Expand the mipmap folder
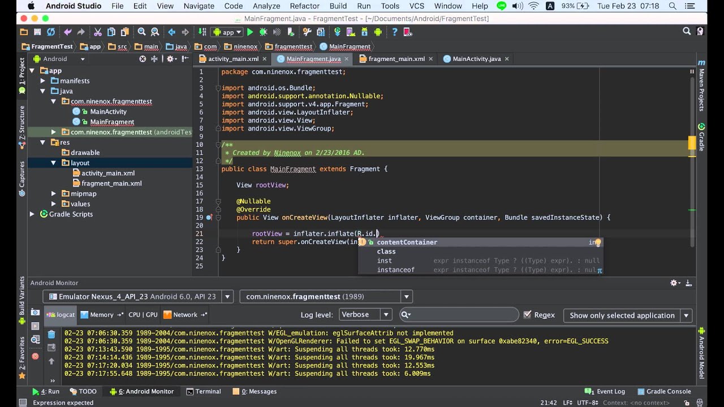The height and width of the screenshot is (407, 724). point(53,193)
